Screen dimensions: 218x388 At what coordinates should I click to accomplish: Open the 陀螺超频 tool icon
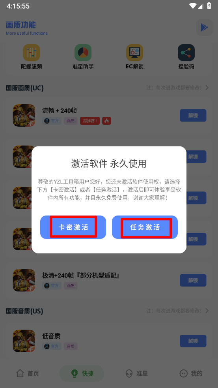[x=32, y=53]
